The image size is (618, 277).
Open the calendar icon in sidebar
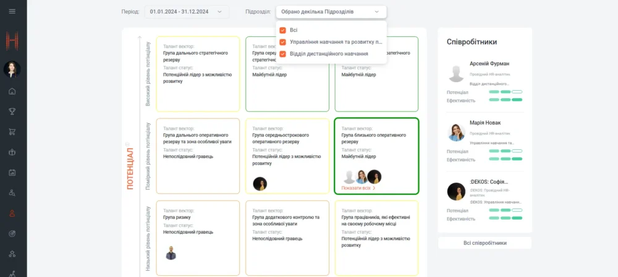(12, 172)
